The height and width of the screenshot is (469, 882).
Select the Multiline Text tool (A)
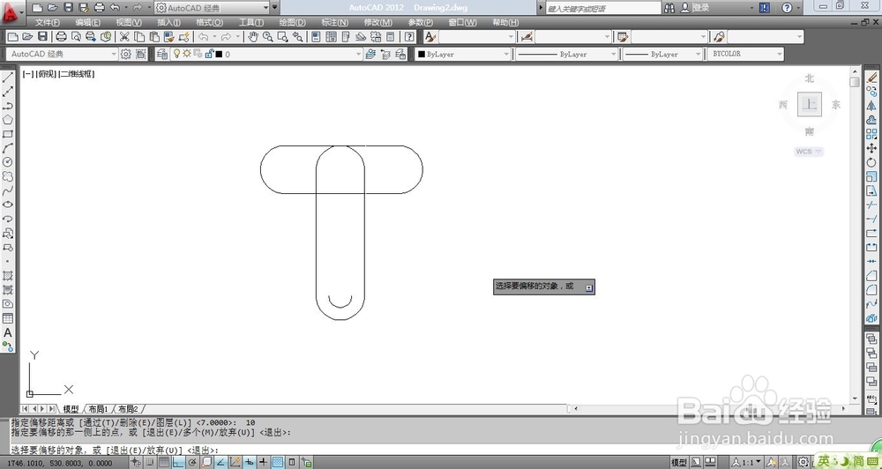[x=8, y=332]
